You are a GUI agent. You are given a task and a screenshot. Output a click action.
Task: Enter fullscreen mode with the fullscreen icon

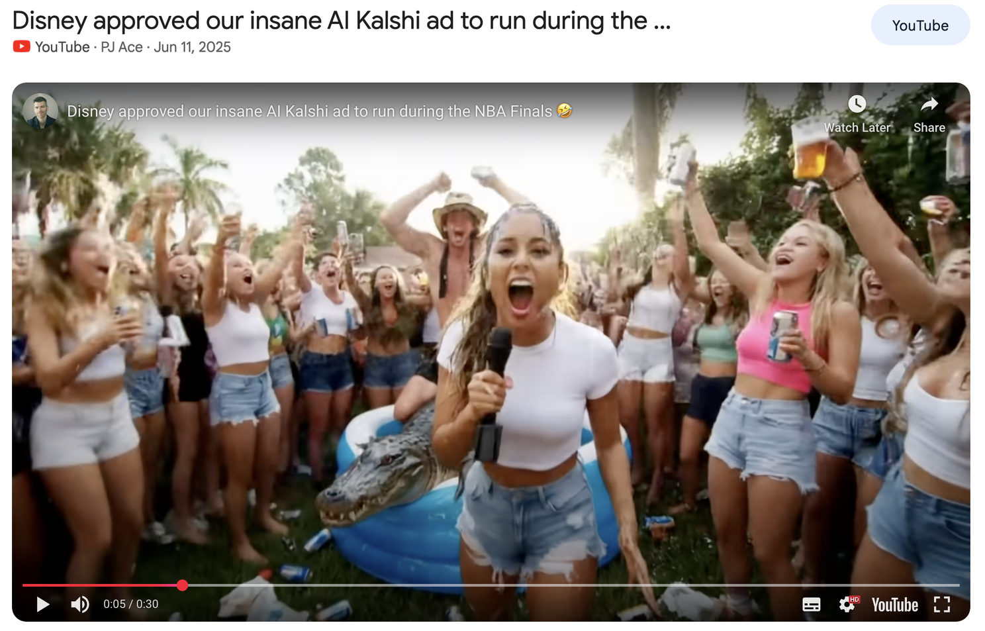[942, 604]
